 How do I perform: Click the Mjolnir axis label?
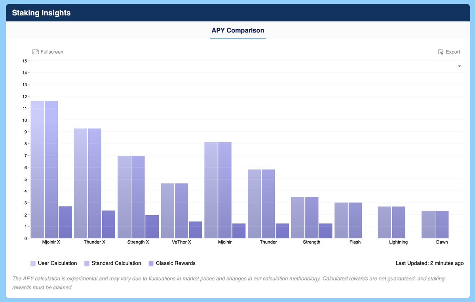tap(225, 242)
